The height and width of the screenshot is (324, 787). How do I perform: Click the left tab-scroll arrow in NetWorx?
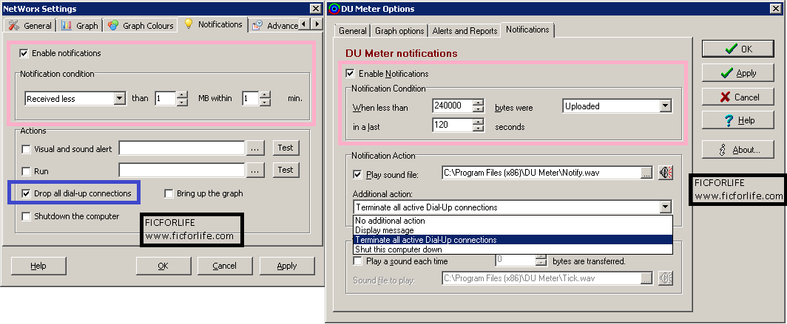305,24
